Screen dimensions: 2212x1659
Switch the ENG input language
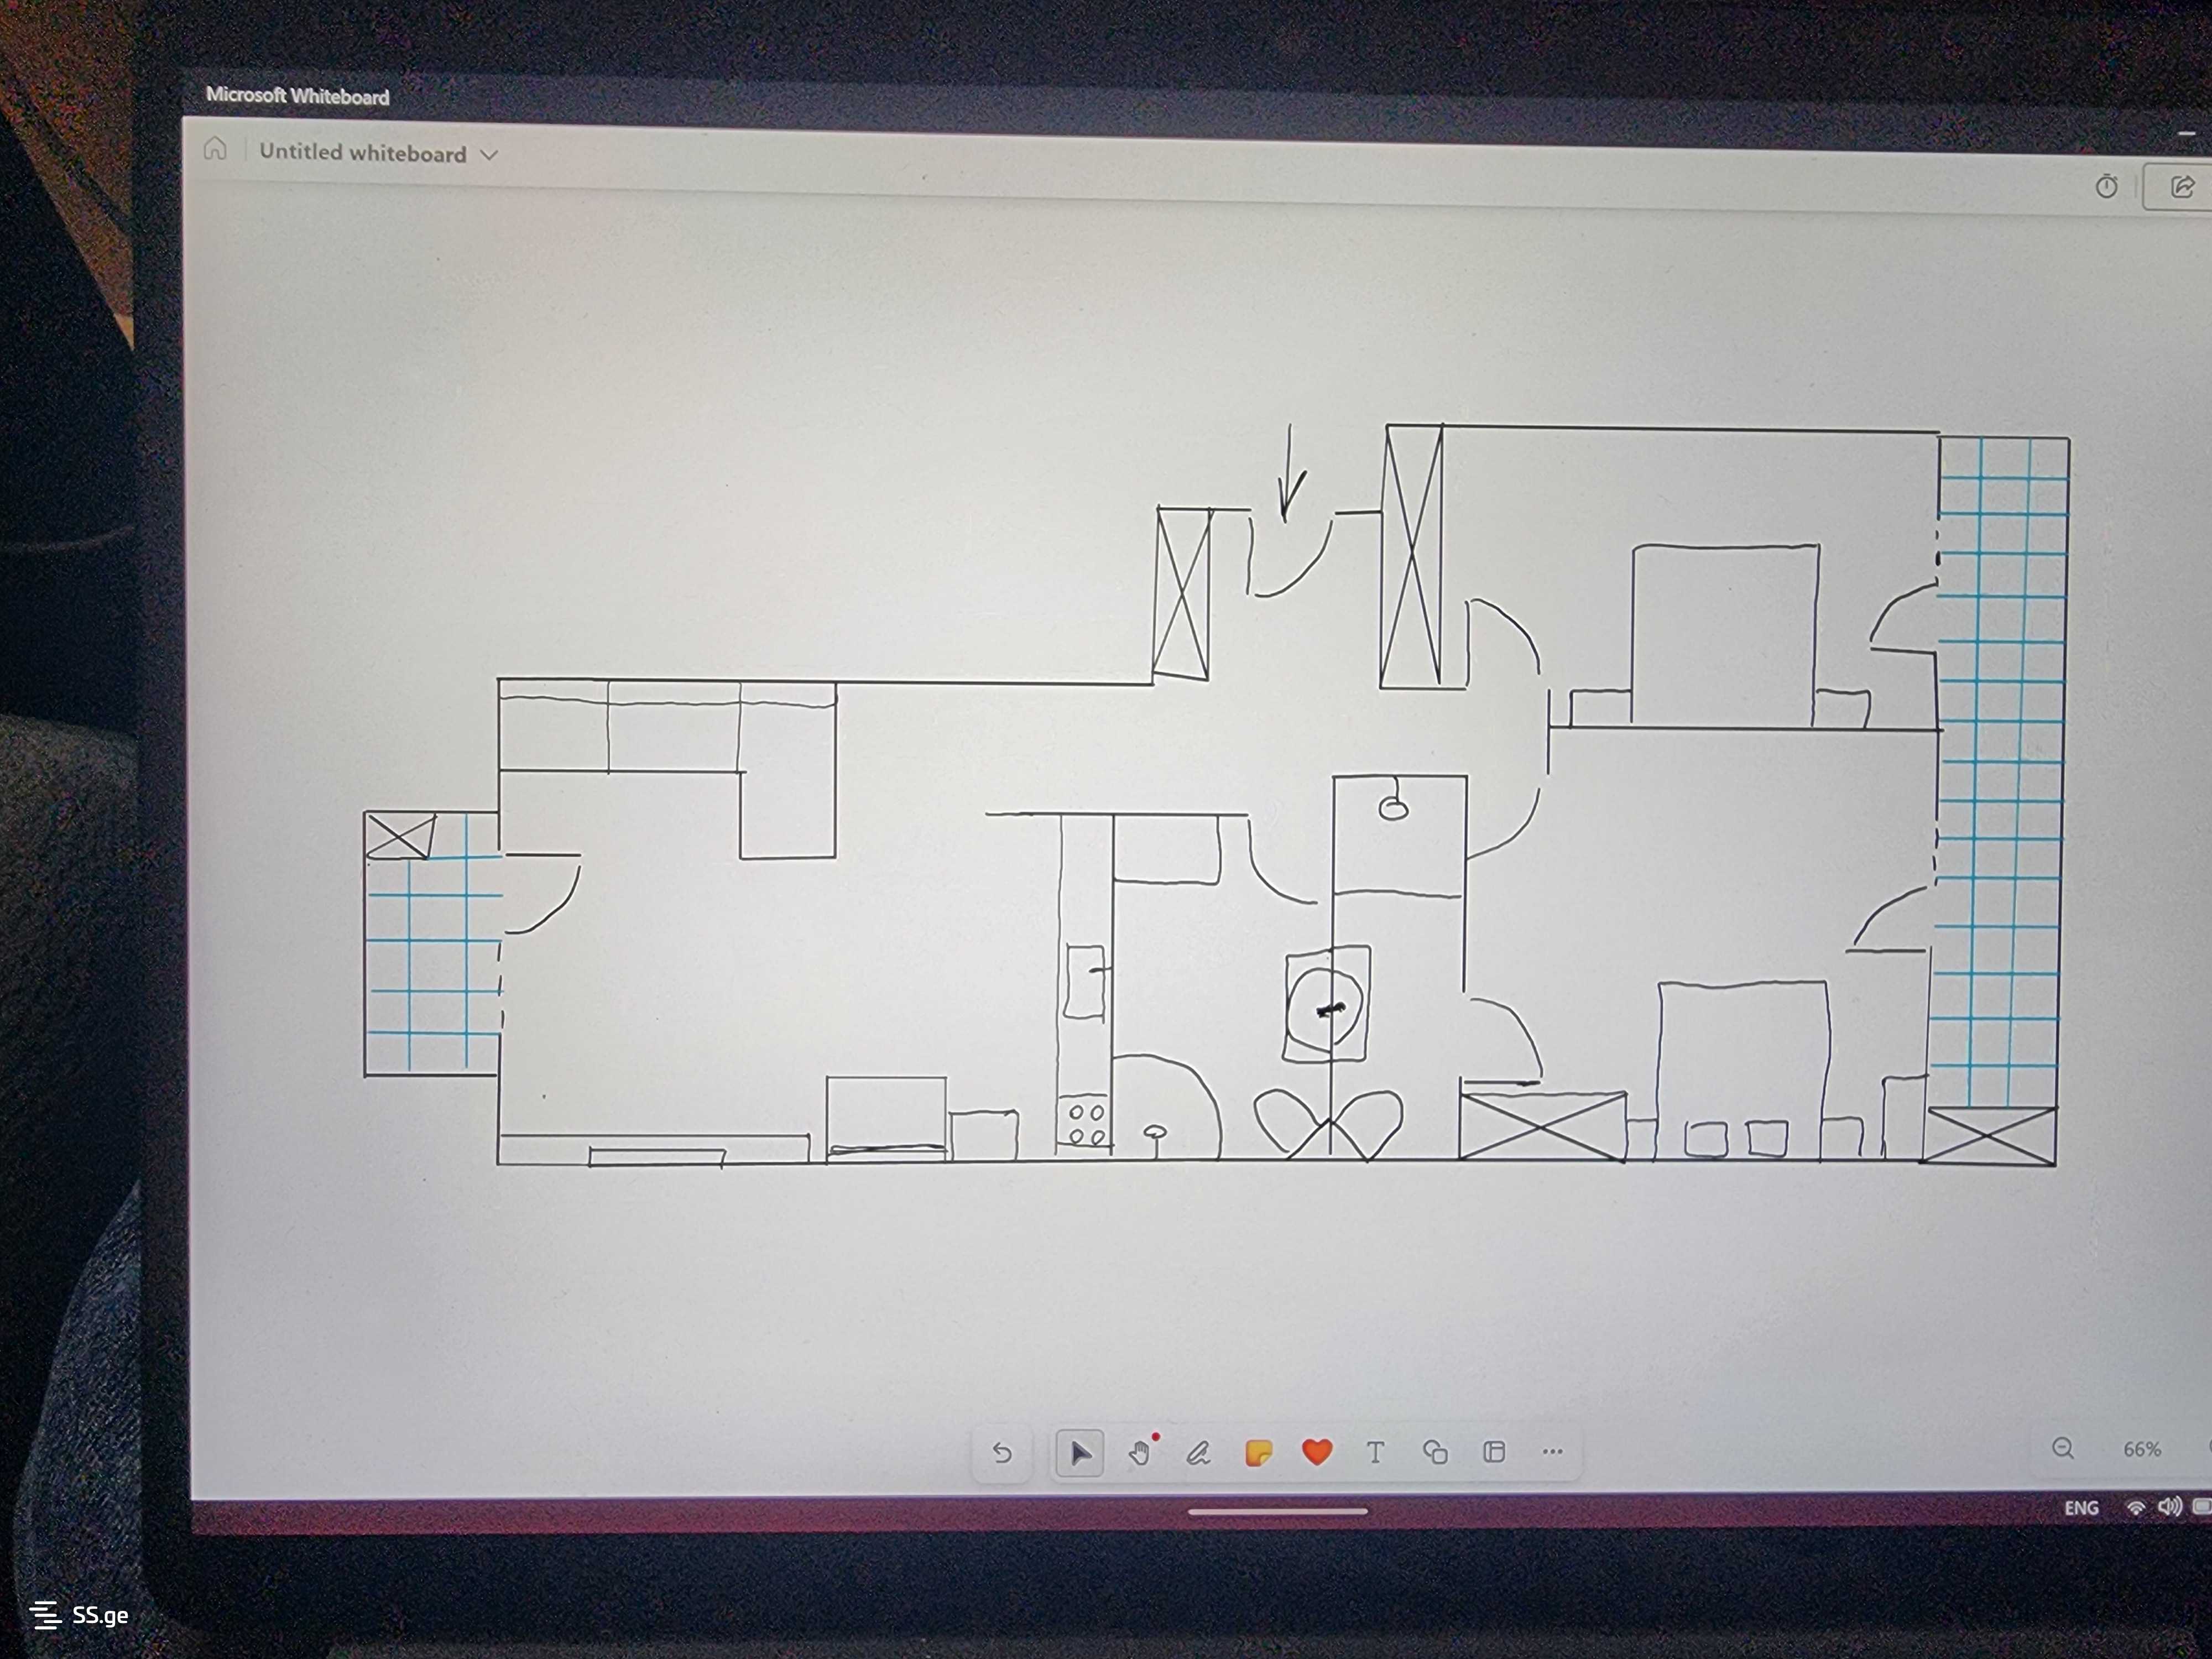click(x=2081, y=1507)
